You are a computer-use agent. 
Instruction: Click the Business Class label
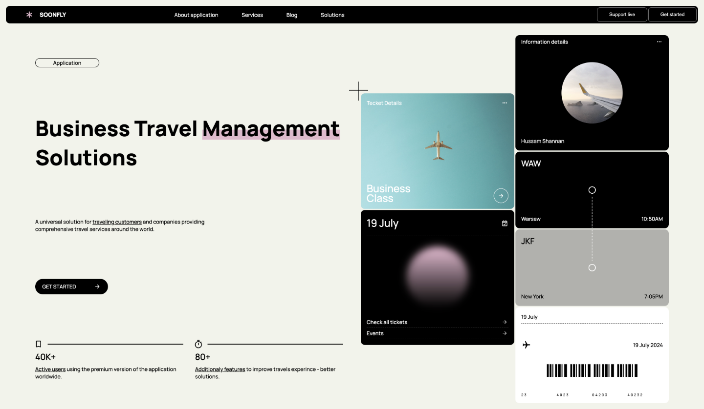[388, 194]
